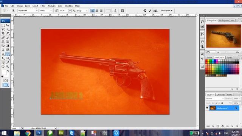Select the Path Selection tool
242x136 pixels.
tap(3, 58)
